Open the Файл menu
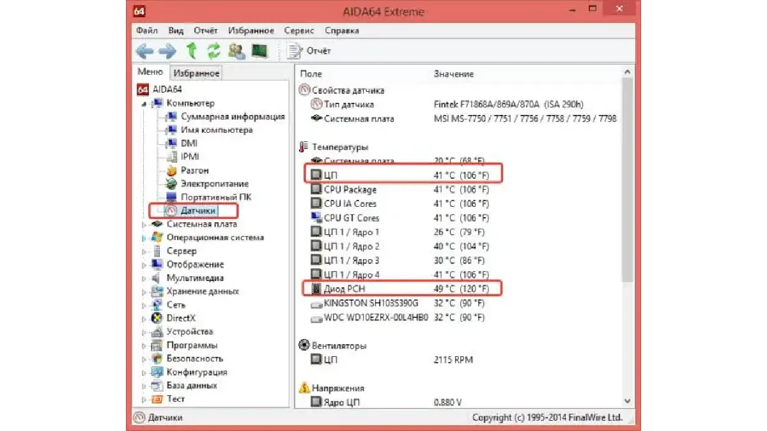Image resolution: width=767 pixels, height=431 pixels. click(147, 31)
